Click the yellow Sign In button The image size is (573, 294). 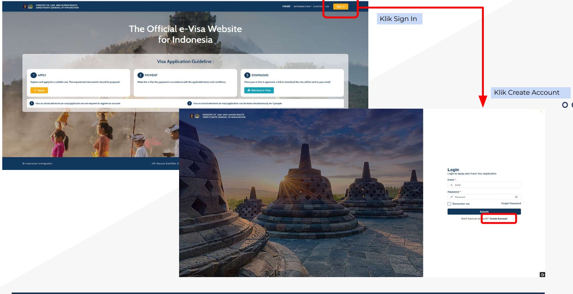tap(340, 6)
